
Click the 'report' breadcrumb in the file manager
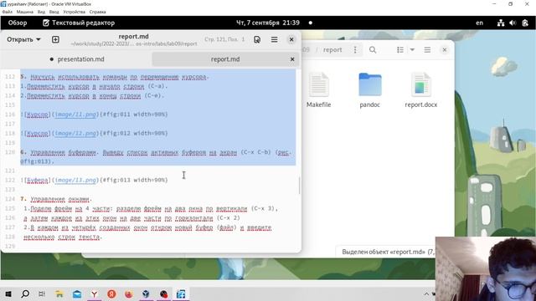pyautogui.click(x=332, y=50)
